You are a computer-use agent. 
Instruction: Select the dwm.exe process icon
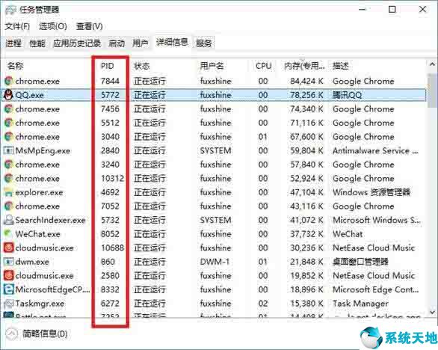click(x=8, y=262)
